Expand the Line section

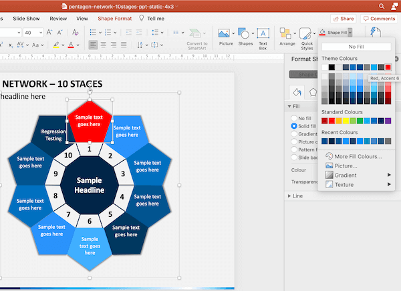pos(289,196)
